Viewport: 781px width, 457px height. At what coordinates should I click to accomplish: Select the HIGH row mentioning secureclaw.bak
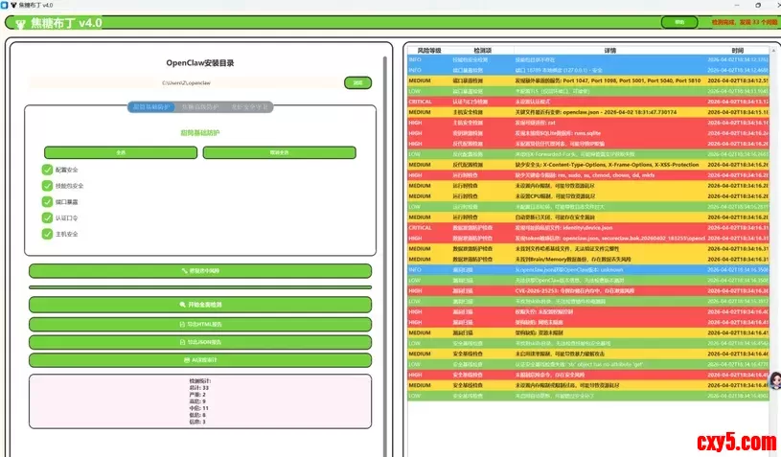tap(588, 238)
